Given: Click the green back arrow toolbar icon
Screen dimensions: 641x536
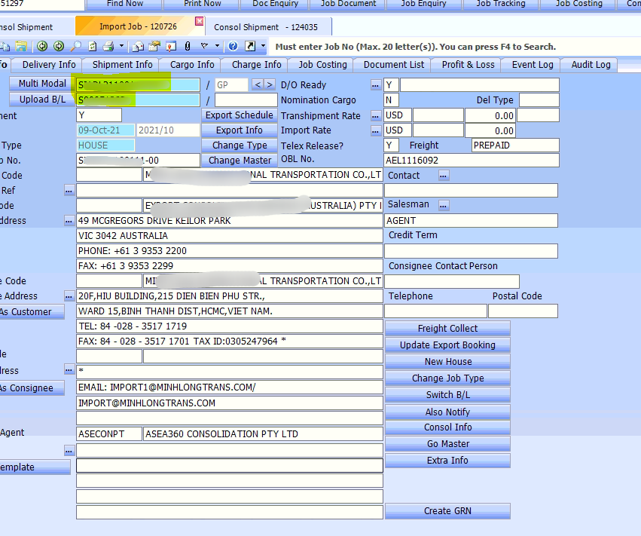Looking at the screenshot, I should pyautogui.click(x=42, y=47).
